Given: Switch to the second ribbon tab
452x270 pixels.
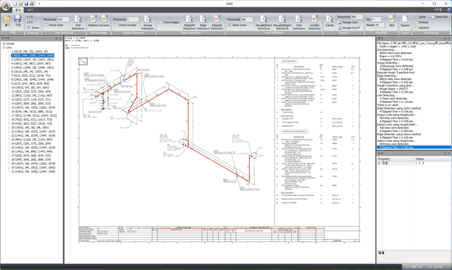Looking at the screenshot, I should [30, 10].
